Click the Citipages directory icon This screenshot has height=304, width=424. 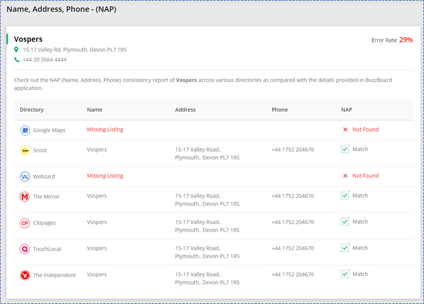25,223
